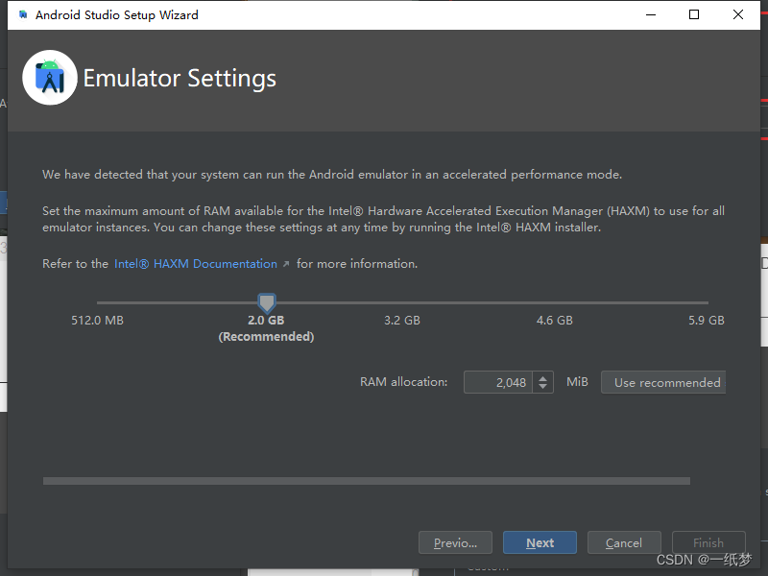Image resolution: width=768 pixels, height=576 pixels.
Task: Maximize the Setup Wizard window
Action: coord(694,14)
